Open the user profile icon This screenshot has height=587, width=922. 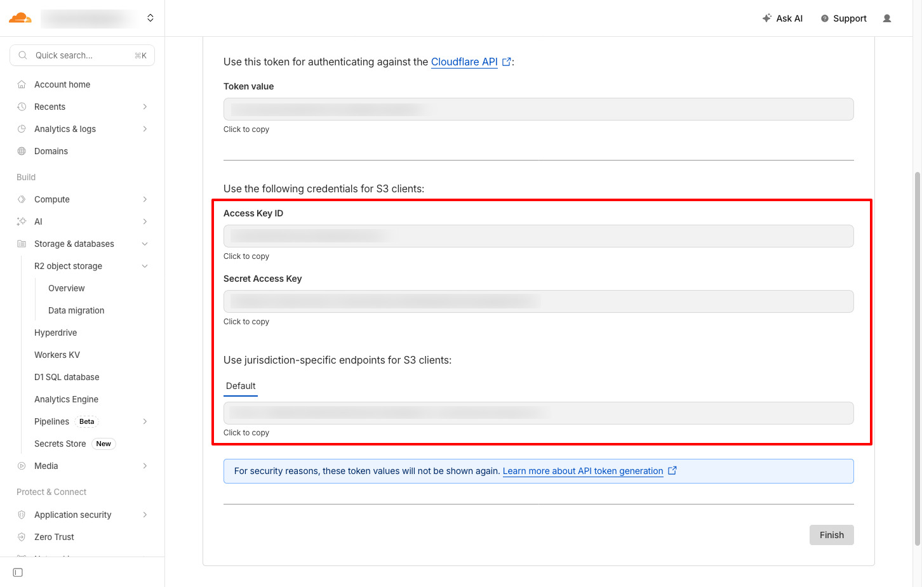coord(886,18)
